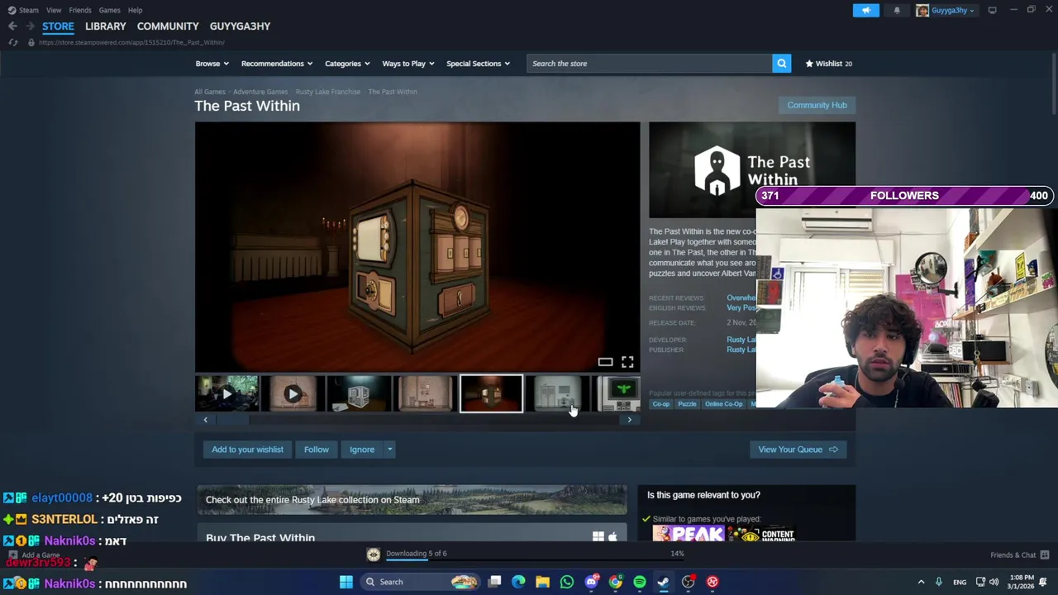Screen dimensions: 1058x595
Task: Expand the Categories dropdown
Action: [347, 64]
